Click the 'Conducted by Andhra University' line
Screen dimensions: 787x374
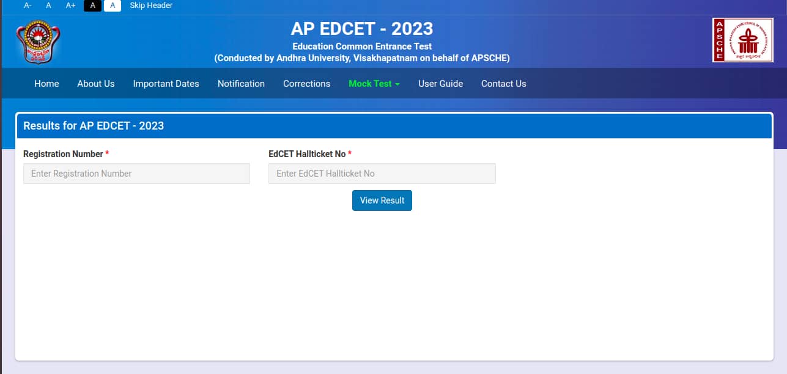[x=362, y=58]
